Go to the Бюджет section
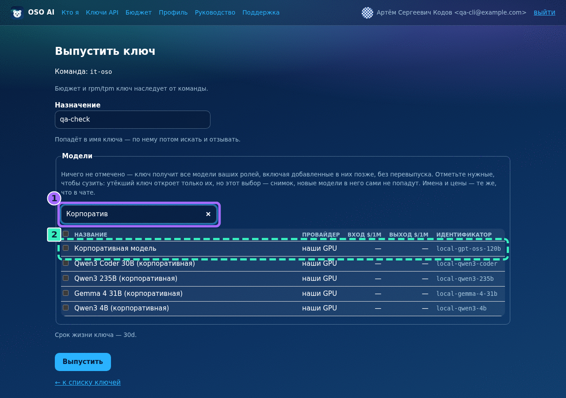566x398 pixels. [138, 12]
